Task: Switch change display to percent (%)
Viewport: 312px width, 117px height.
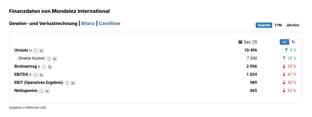Action: [293, 42]
